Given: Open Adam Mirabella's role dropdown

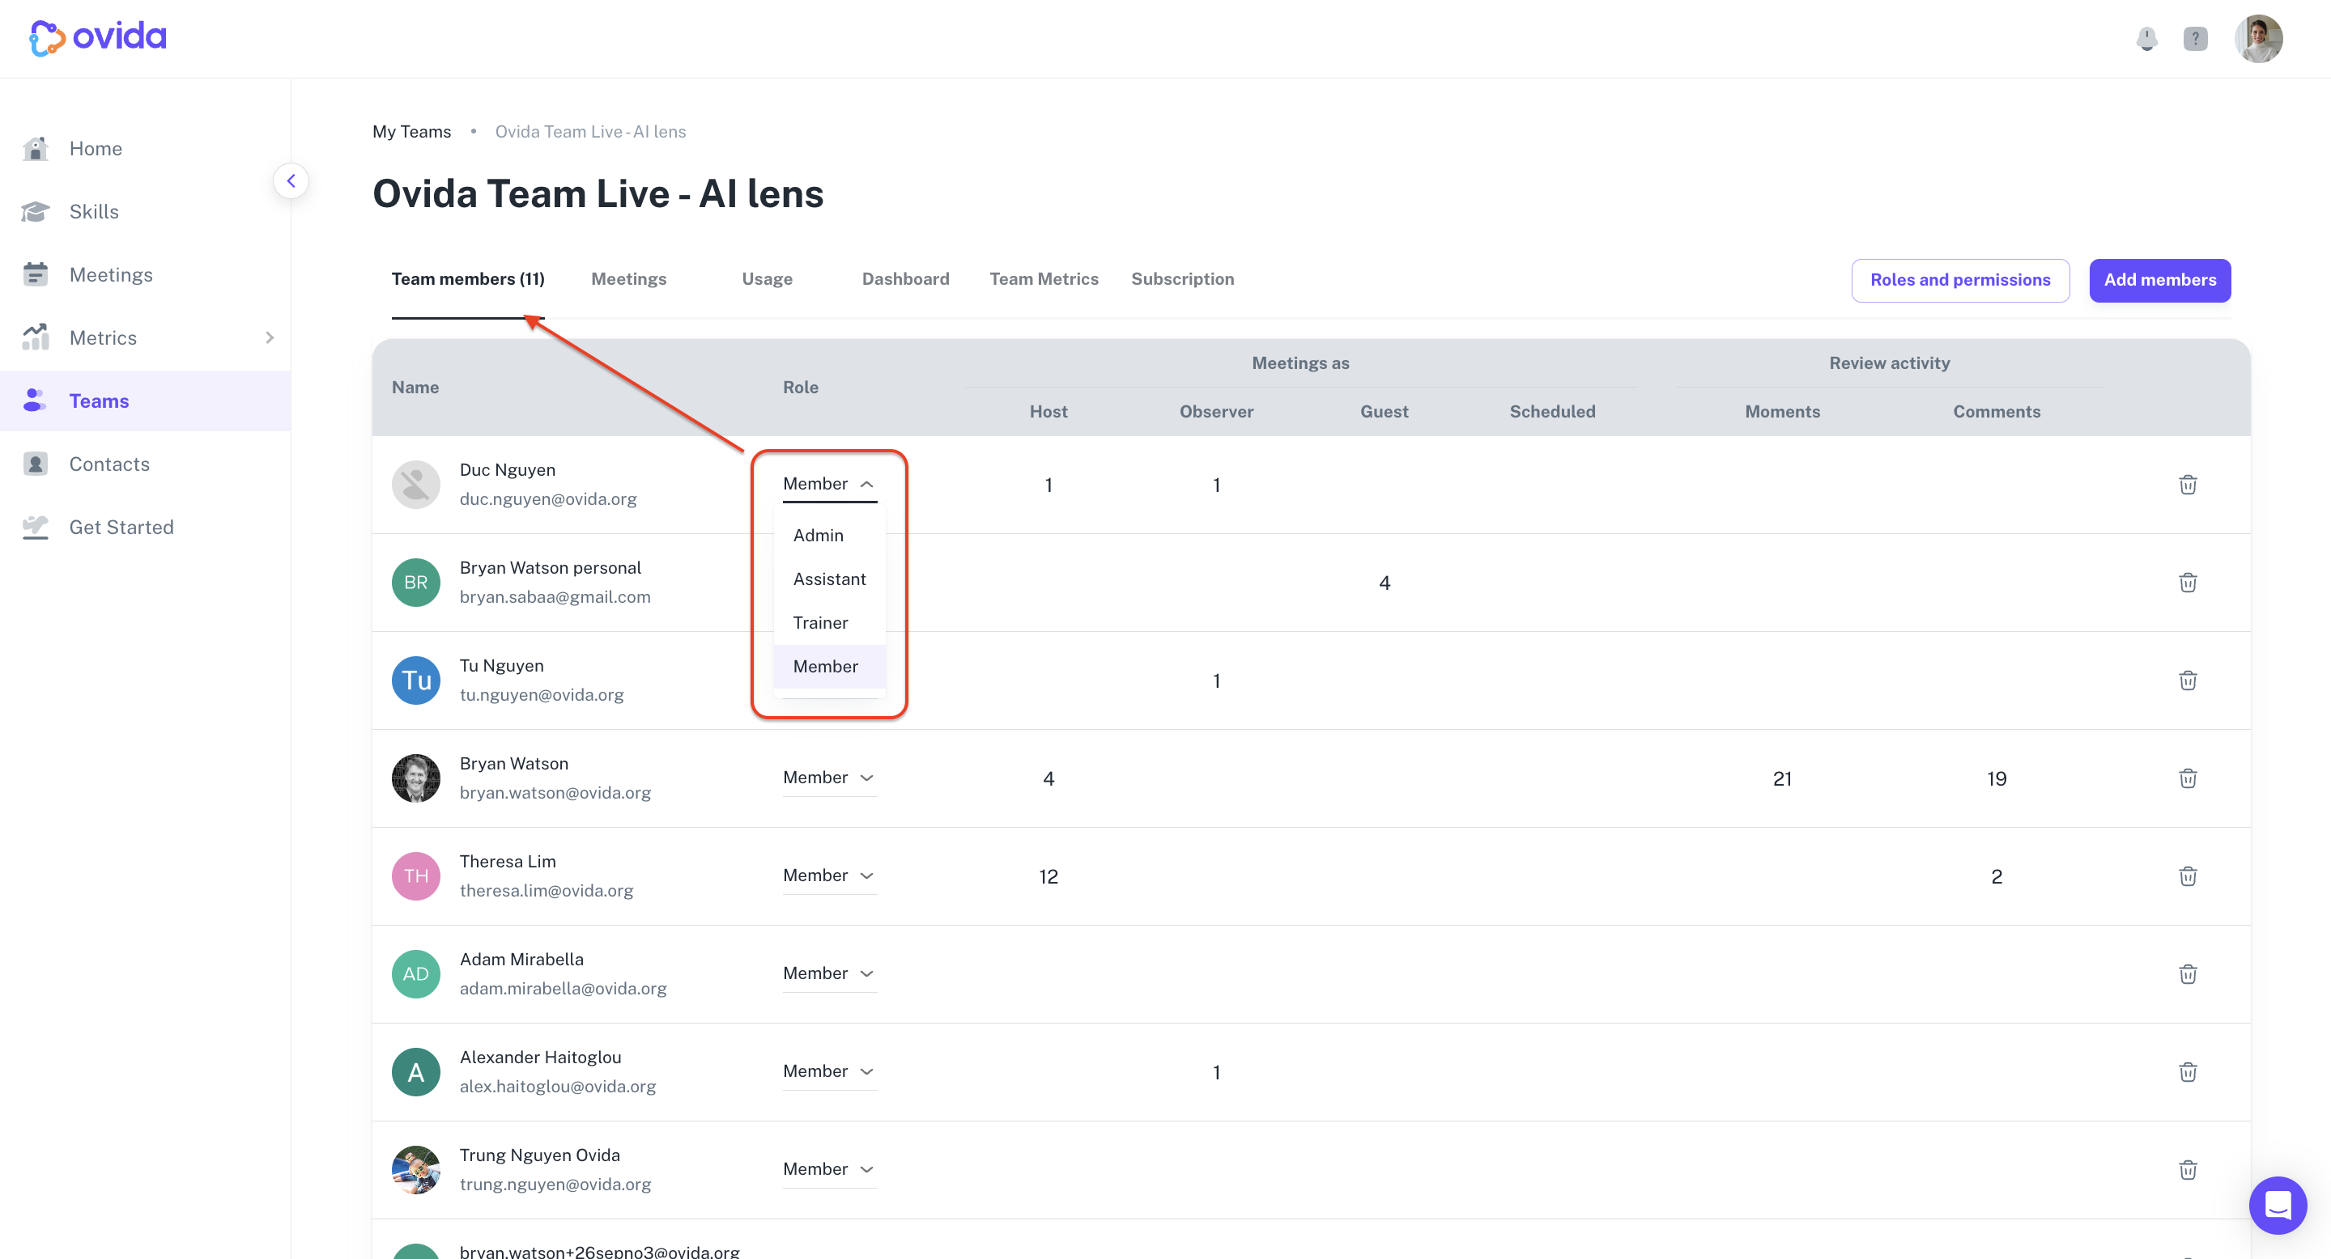Looking at the screenshot, I should click(830, 974).
